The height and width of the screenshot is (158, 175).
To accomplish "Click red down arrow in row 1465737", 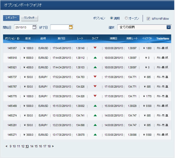I will [x=95, y=76].
